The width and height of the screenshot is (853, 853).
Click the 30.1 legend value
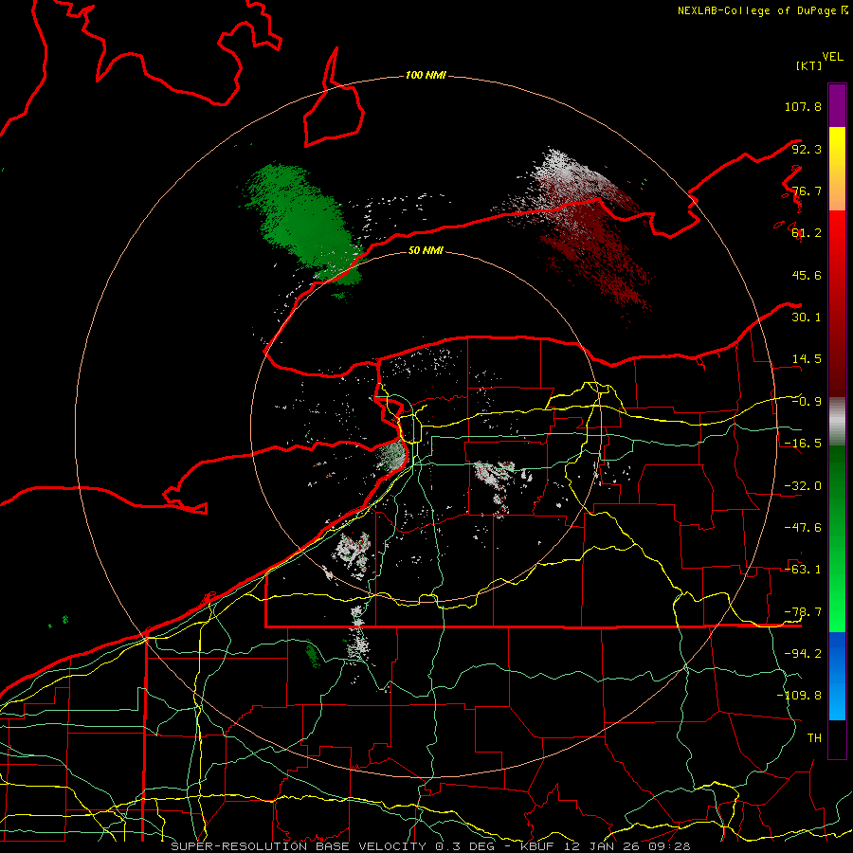(x=807, y=318)
